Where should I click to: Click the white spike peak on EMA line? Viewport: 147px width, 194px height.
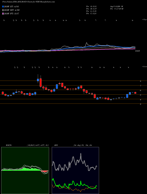click(87, 43)
